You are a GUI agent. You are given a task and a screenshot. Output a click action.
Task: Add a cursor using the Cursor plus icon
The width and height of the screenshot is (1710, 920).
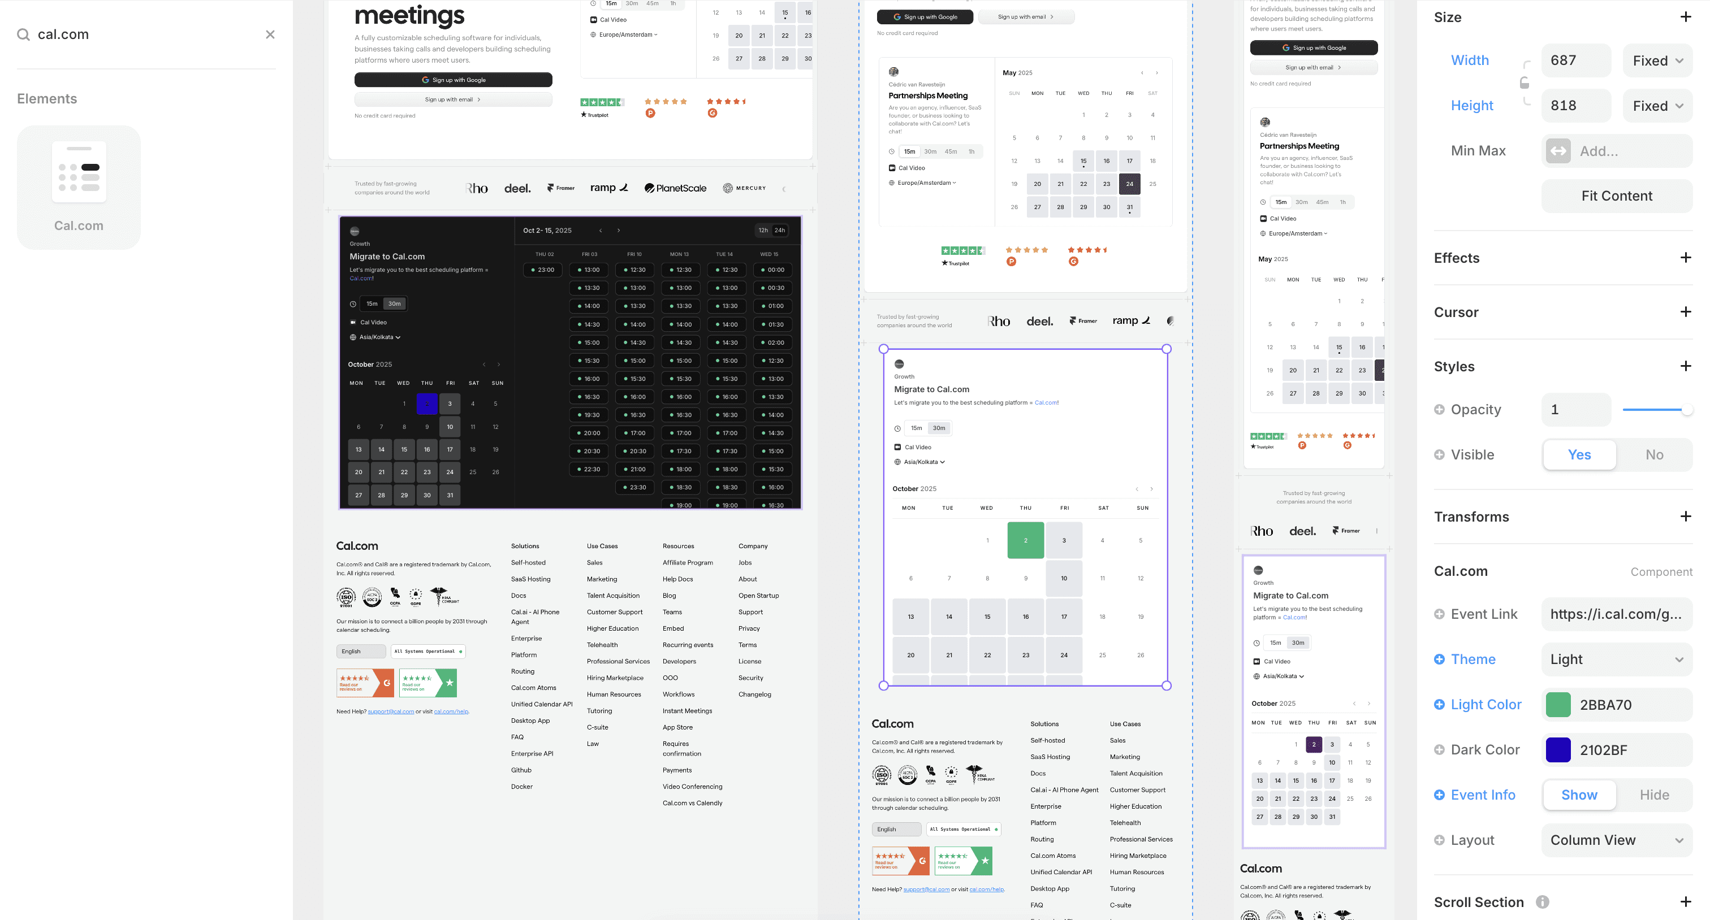tap(1686, 312)
